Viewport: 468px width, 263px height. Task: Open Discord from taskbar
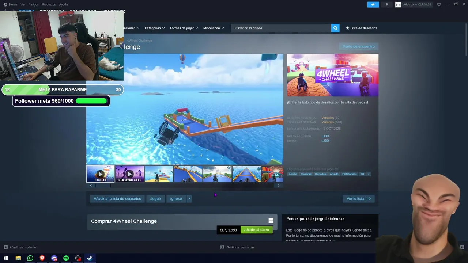(54, 258)
